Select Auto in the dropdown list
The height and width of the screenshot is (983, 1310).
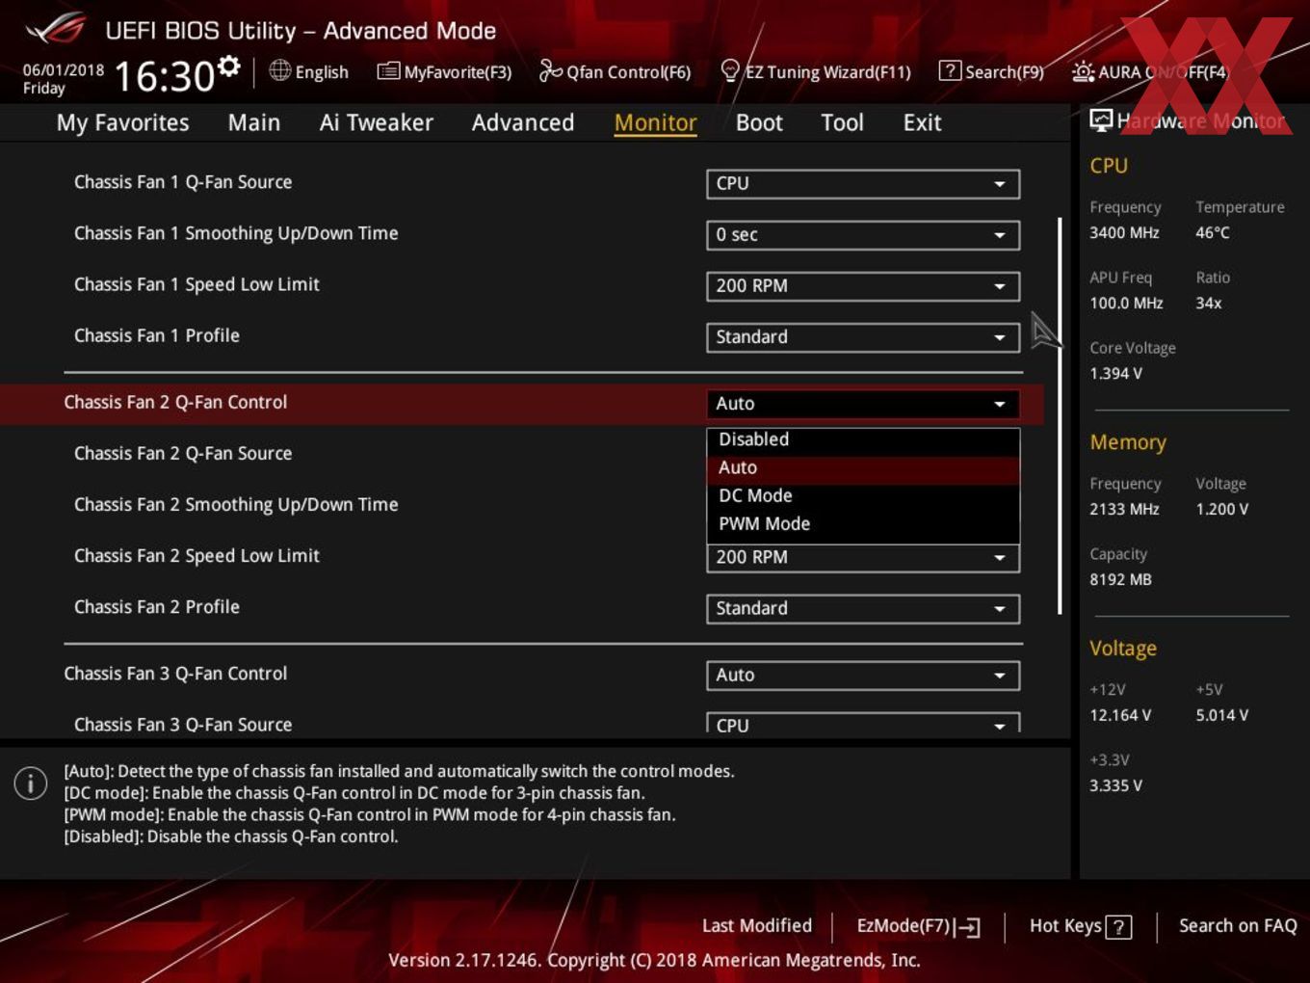[x=863, y=467]
